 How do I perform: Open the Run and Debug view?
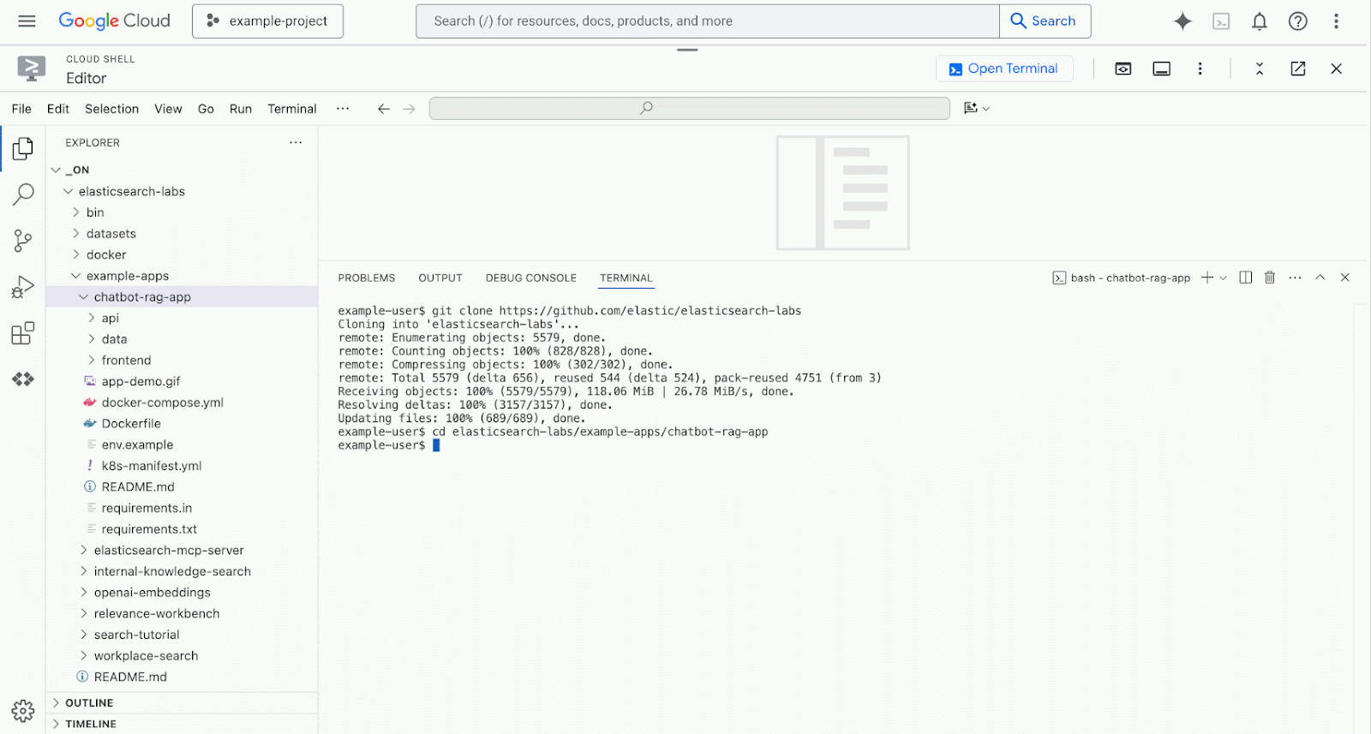[23, 287]
